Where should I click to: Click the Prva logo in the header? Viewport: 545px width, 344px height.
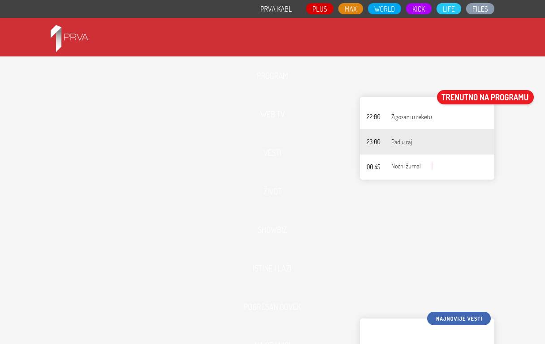[x=69, y=38]
